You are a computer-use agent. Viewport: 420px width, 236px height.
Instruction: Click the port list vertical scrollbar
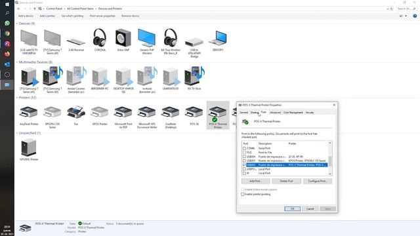tap(330, 159)
